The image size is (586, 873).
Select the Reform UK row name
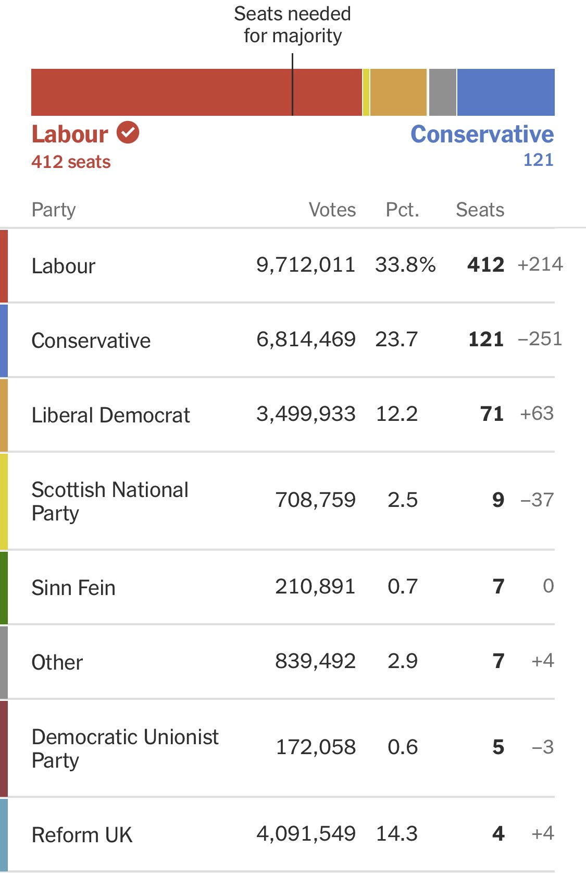[x=82, y=835]
